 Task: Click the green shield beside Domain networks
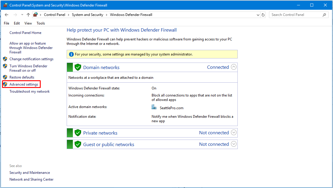point(78,67)
